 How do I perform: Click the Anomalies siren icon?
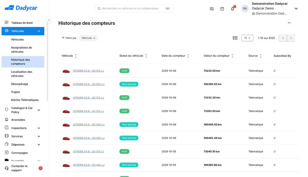tap(7, 119)
